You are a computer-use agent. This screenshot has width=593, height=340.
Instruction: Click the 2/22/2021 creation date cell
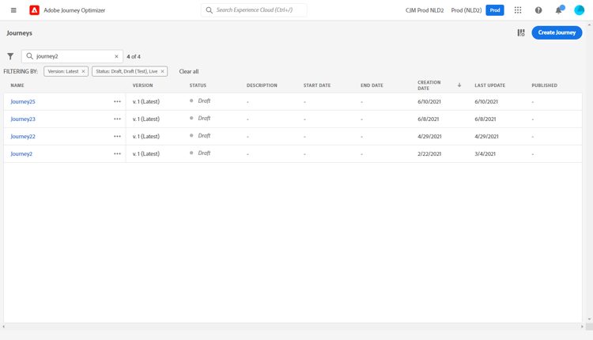[x=429, y=153]
